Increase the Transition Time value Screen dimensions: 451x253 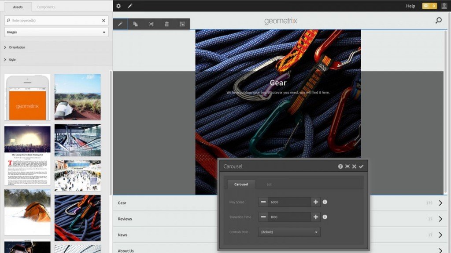[x=315, y=217]
